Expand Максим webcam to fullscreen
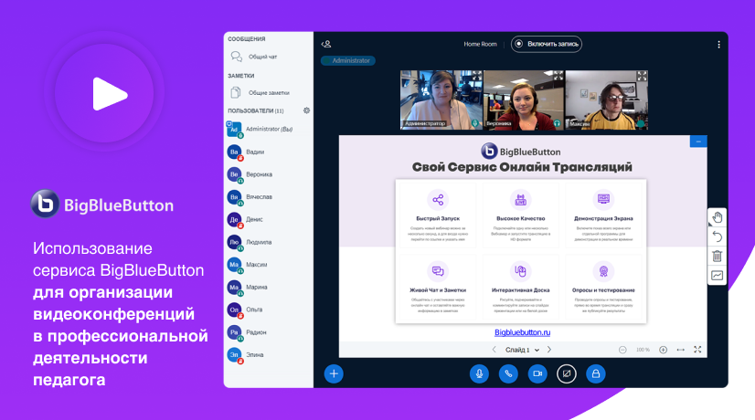Image resolution: width=755 pixels, height=420 pixels. point(642,76)
